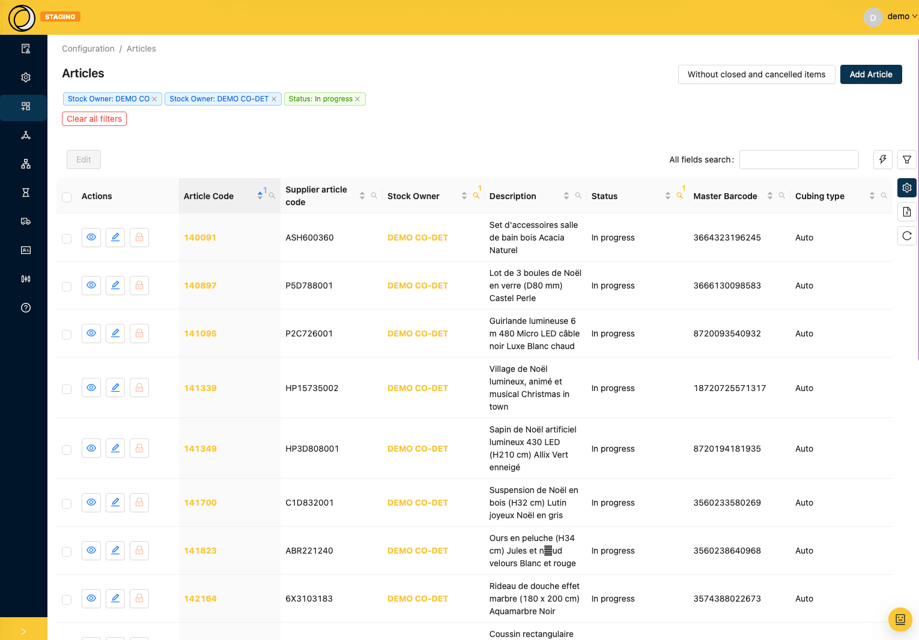
Task: Edit article 141095 with pencil icon
Action: [x=115, y=333]
